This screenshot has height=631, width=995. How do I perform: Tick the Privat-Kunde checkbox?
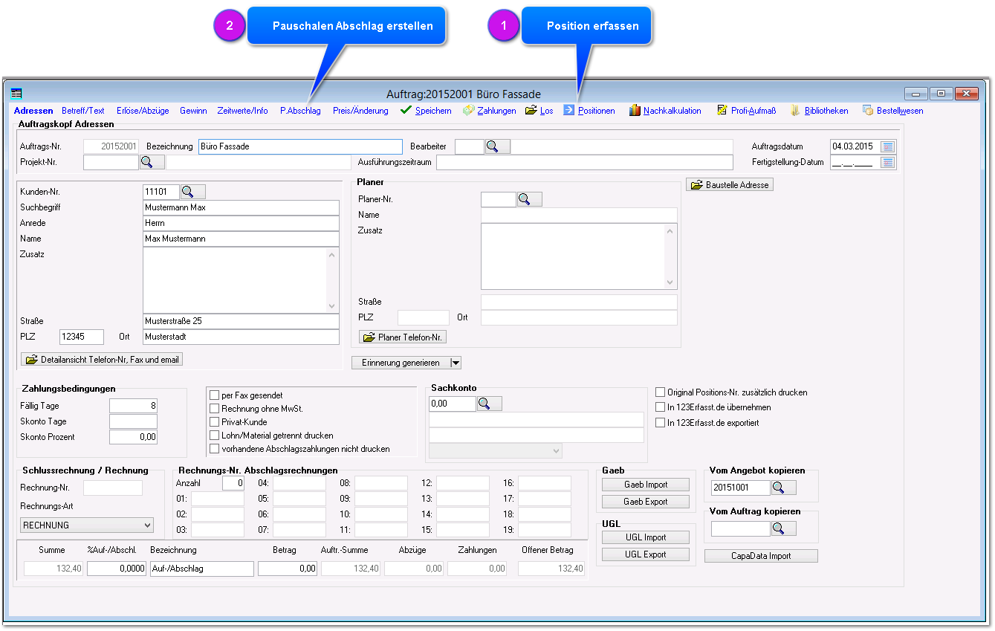215,421
